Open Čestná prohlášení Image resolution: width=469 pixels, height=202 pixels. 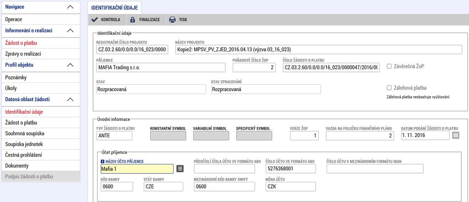tap(41, 155)
